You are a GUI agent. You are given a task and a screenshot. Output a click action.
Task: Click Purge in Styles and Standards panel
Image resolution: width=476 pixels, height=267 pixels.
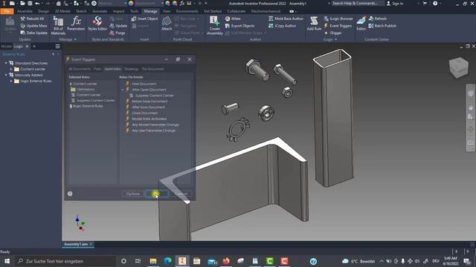(x=118, y=33)
